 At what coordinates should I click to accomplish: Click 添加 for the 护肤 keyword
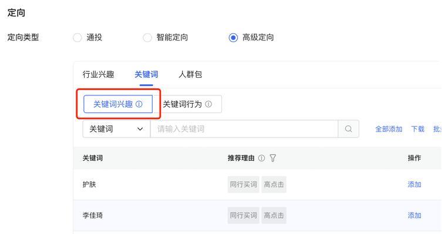click(x=415, y=184)
